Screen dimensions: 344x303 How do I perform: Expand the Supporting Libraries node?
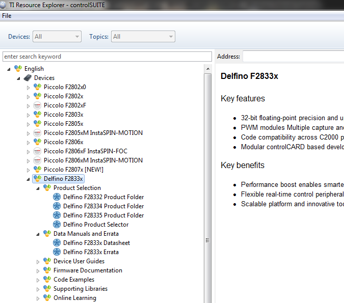[x=38, y=289]
